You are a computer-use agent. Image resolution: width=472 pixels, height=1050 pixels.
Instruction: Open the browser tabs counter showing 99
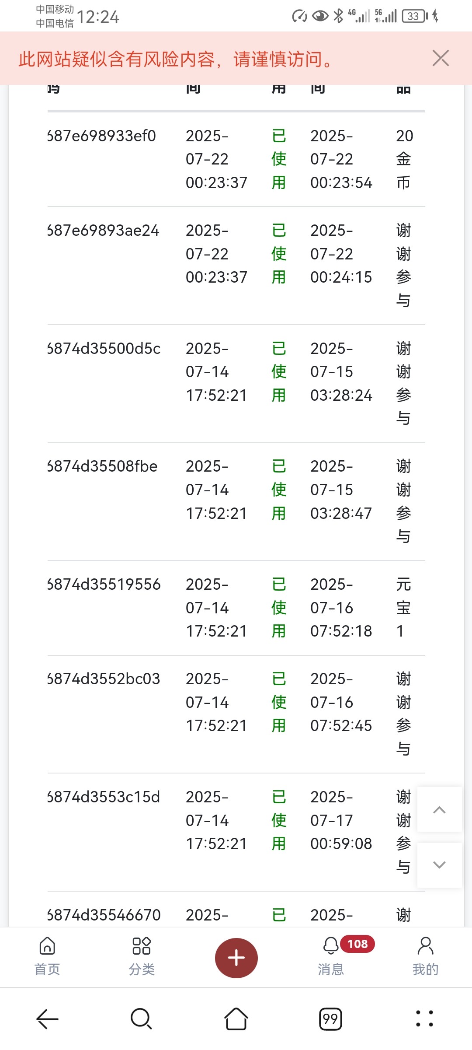[330, 1019]
